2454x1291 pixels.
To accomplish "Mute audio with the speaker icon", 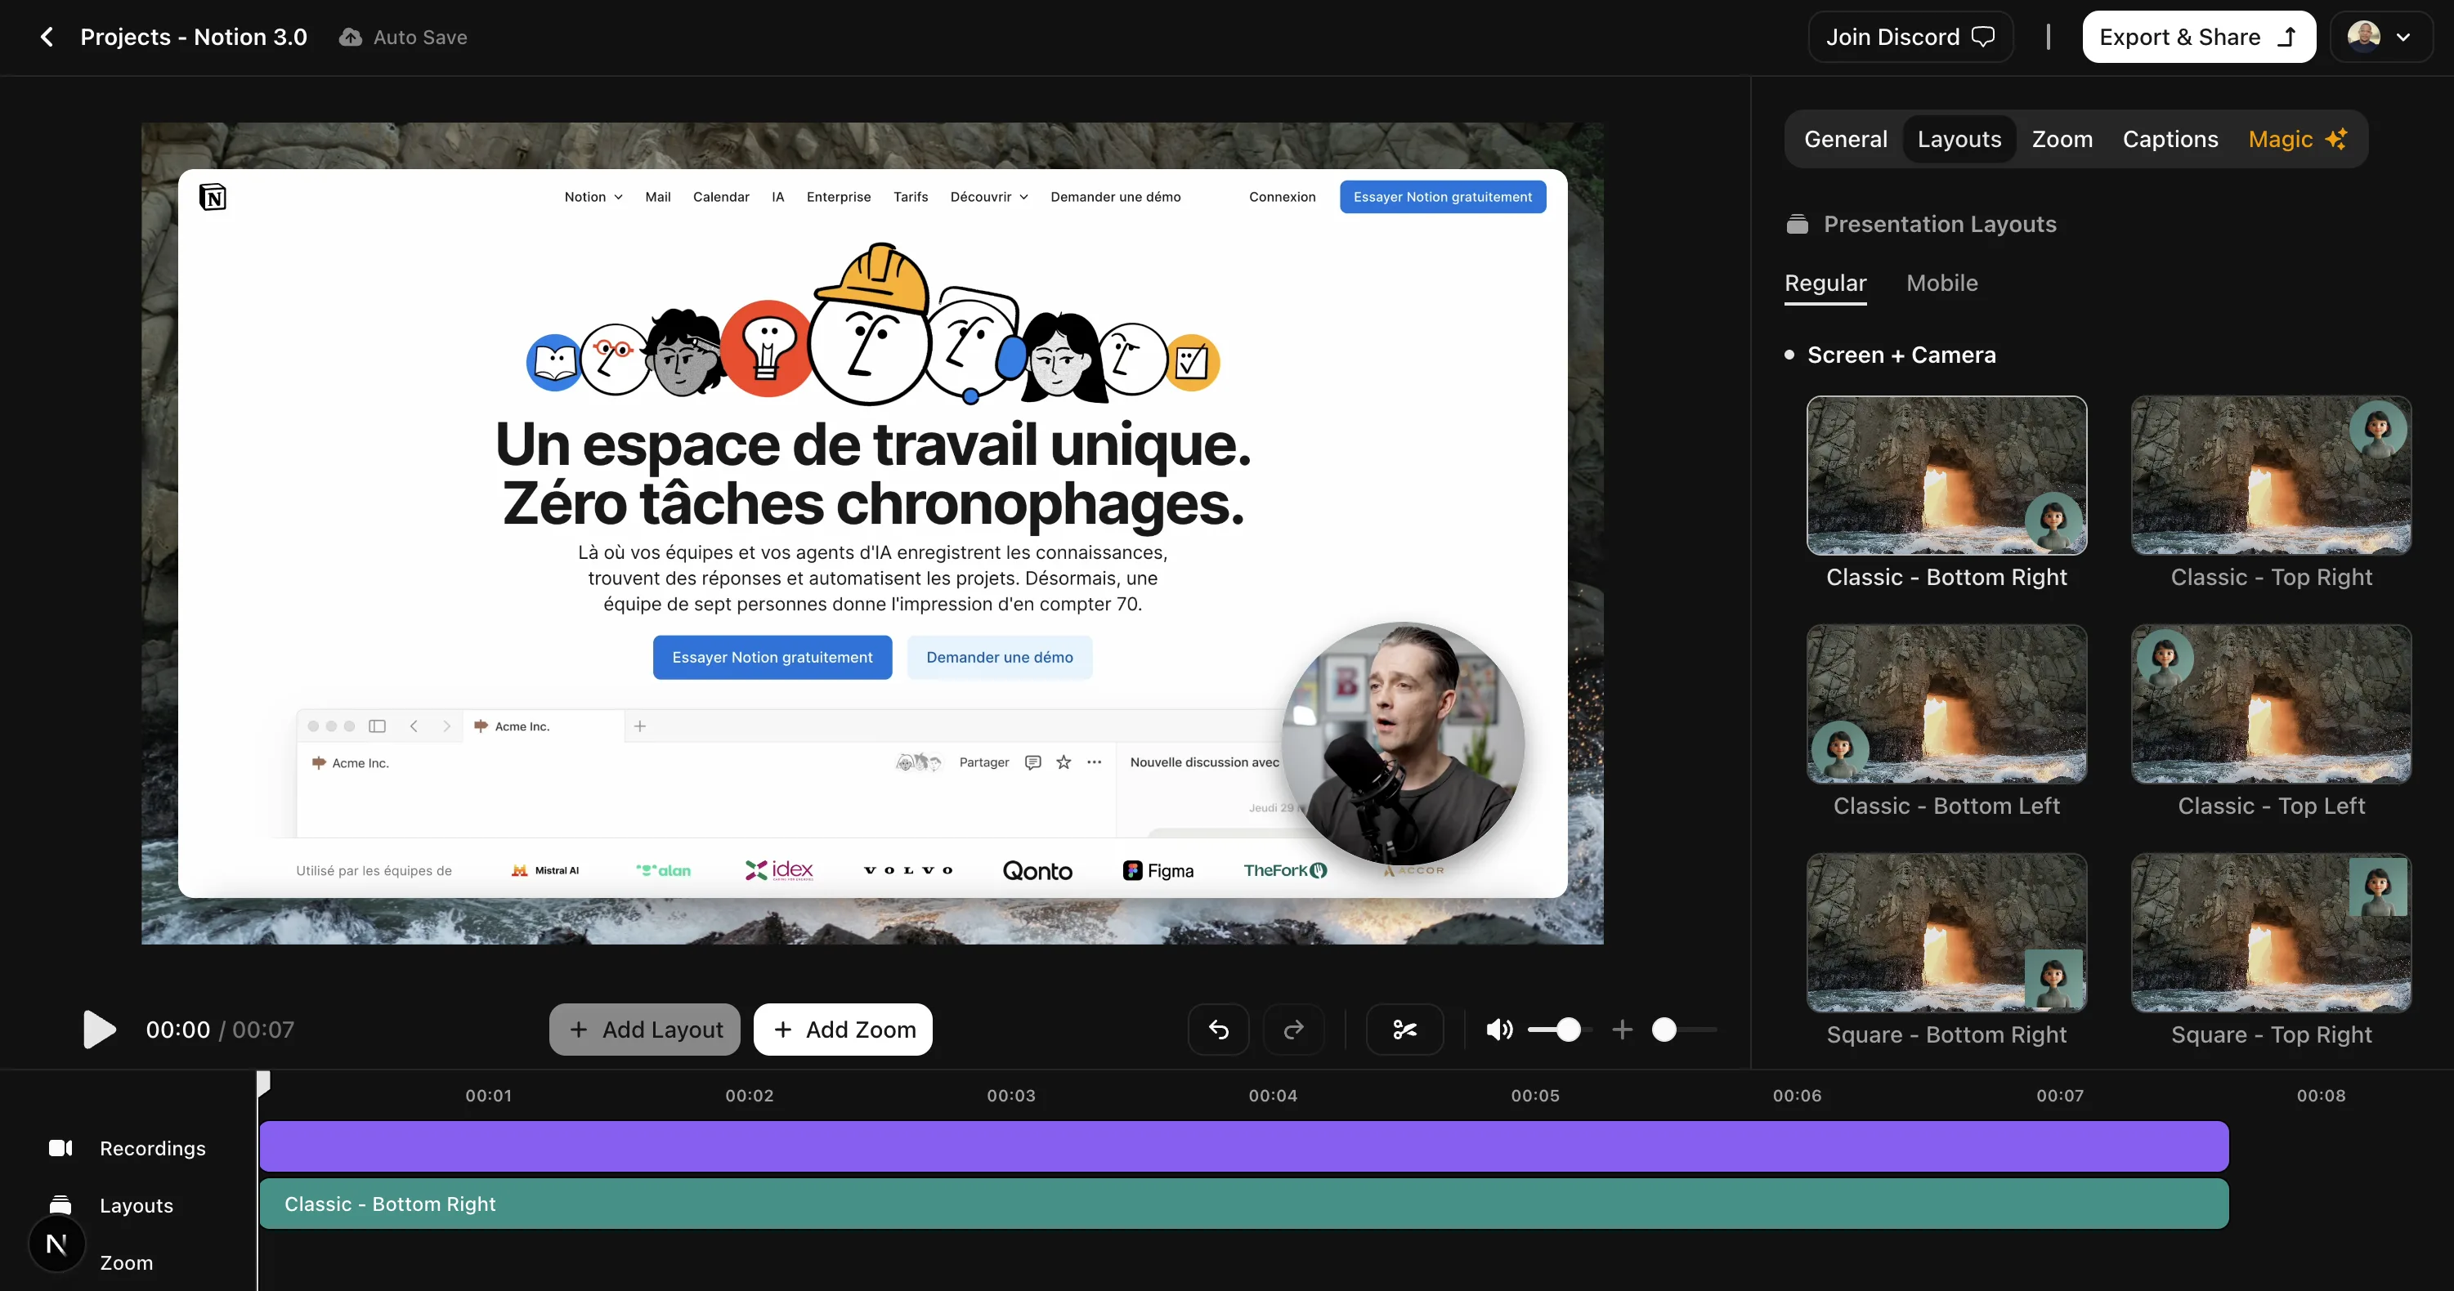I will pyautogui.click(x=1498, y=1030).
